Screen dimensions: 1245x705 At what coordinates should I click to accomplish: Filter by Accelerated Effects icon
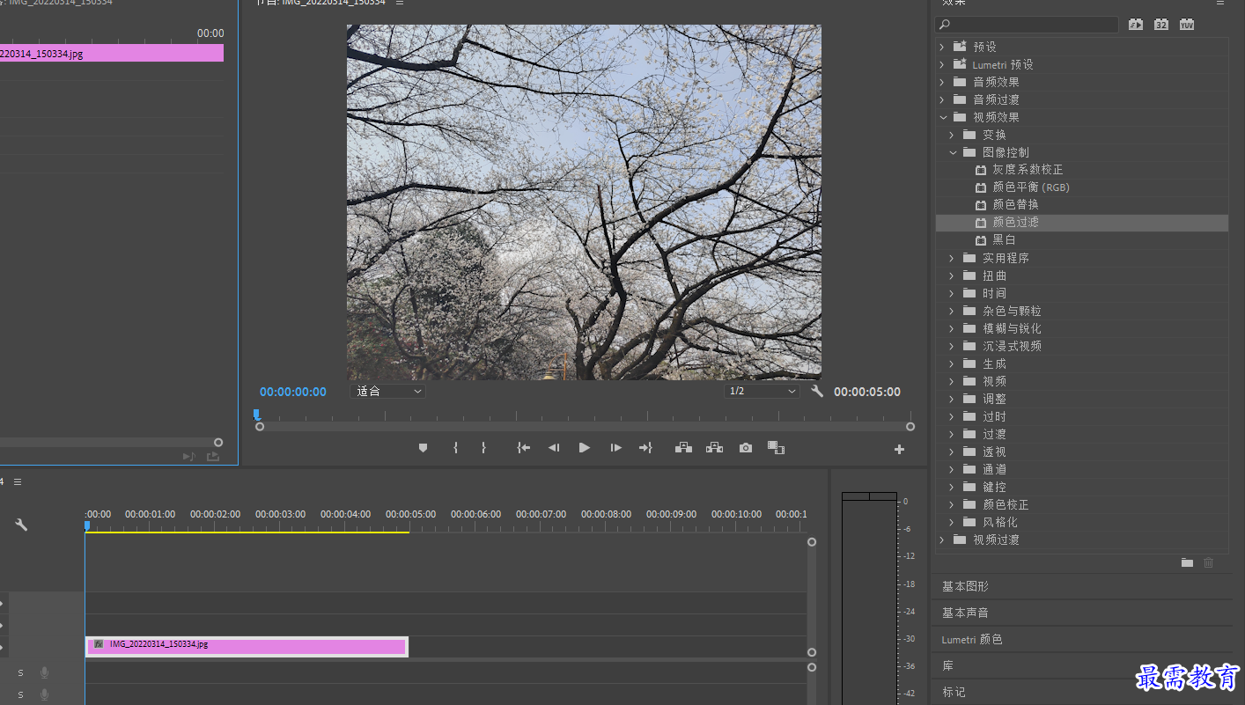click(1136, 25)
